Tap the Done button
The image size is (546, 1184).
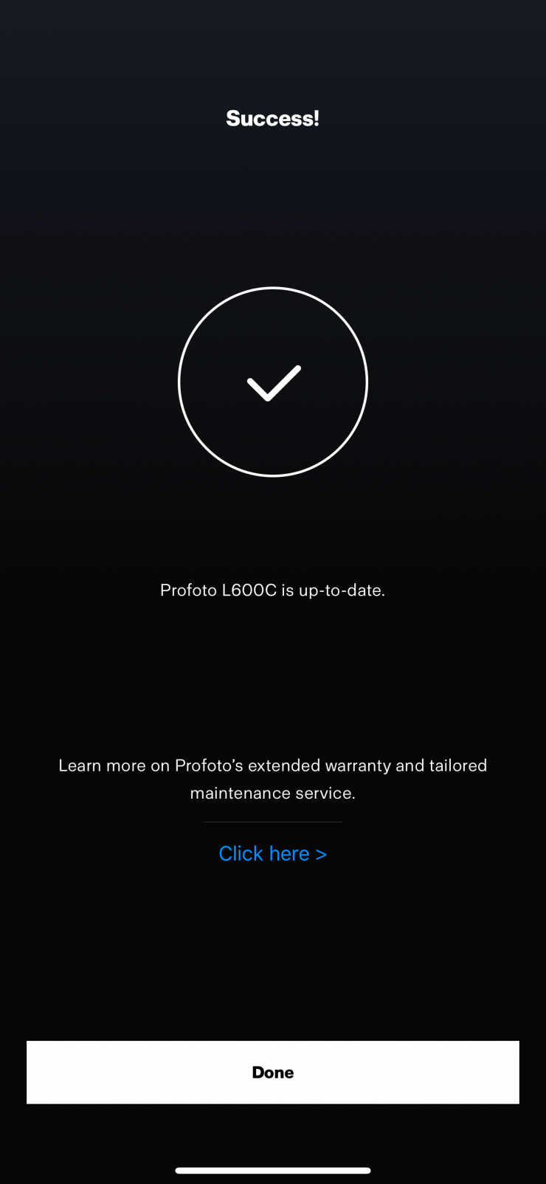pos(273,1072)
